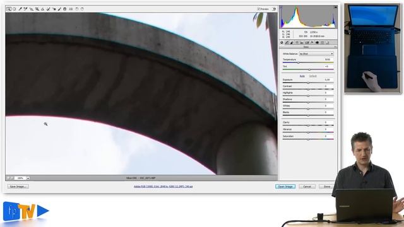The image size is (404, 227).
Task: Select the Zoom tool in the toolbar
Action: [9, 9]
